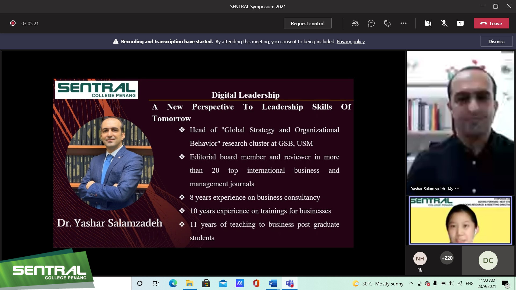
Task: Click the microphone in-use tray icon
Action: point(435,283)
